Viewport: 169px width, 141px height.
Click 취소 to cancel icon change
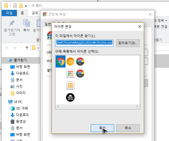pos(128,128)
